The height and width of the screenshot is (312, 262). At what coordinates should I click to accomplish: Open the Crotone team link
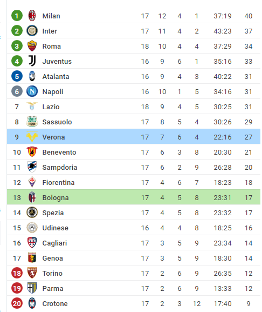pos(55,303)
